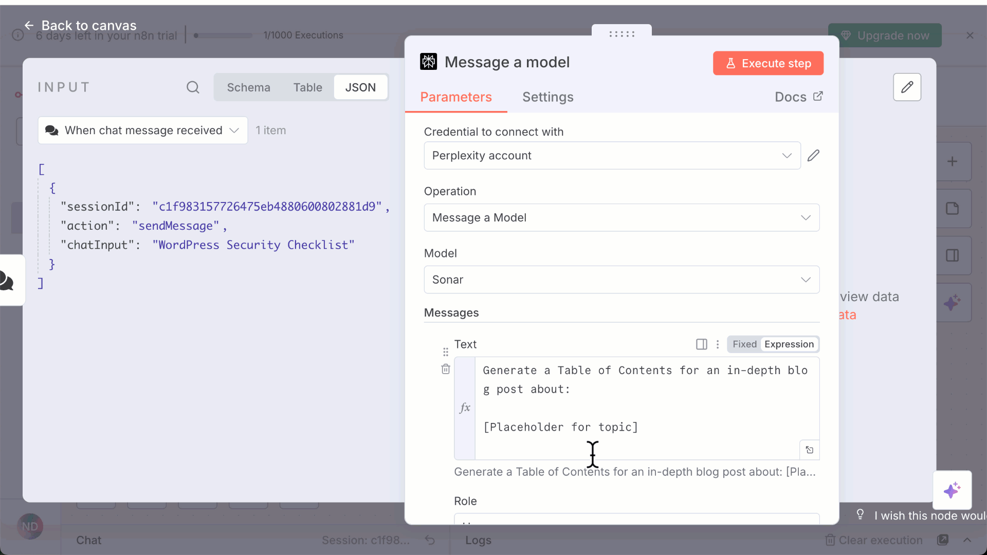Click the panel layout icon beside Text

tap(701, 344)
